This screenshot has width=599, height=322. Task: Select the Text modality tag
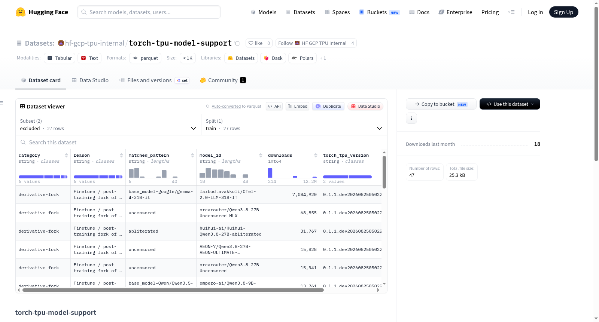point(89,58)
